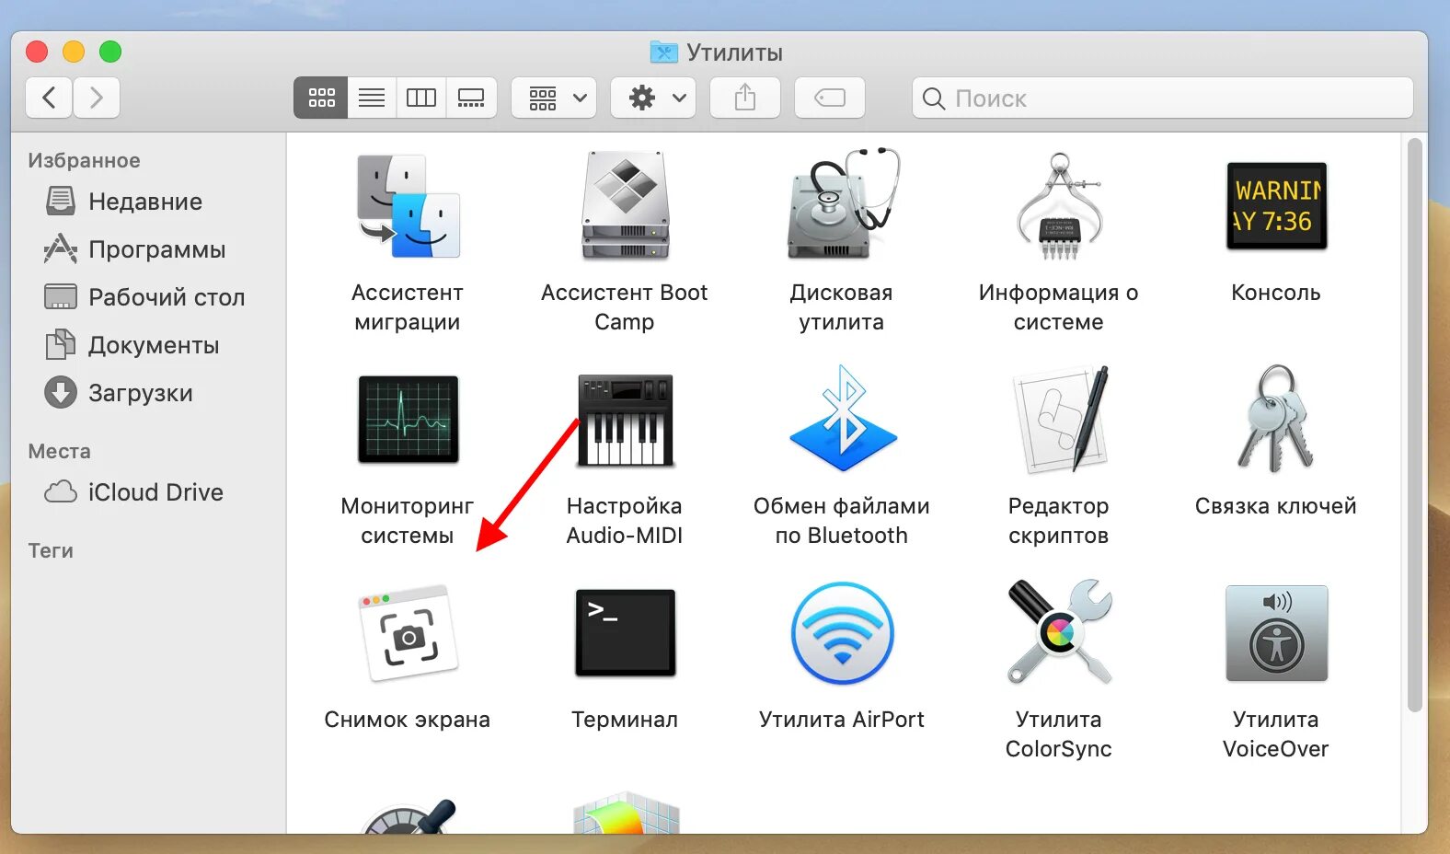Switch to list view mode
This screenshot has height=854, width=1450.
[372, 98]
